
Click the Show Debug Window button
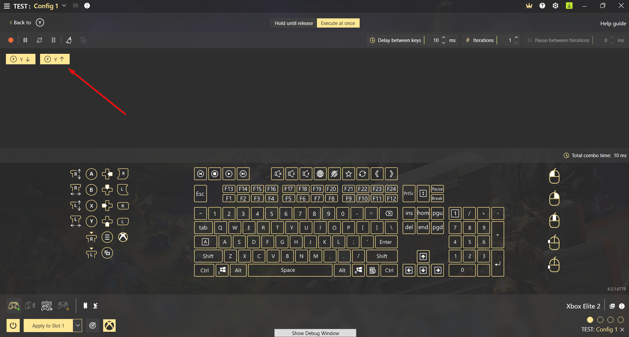point(315,333)
